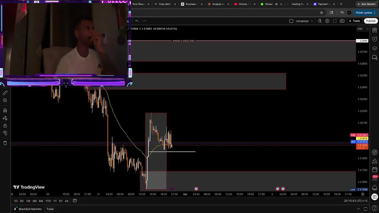Click the bottom panel Trade button
Image resolution: width=379 pixels, height=213 pixels.
click(50, 209)
